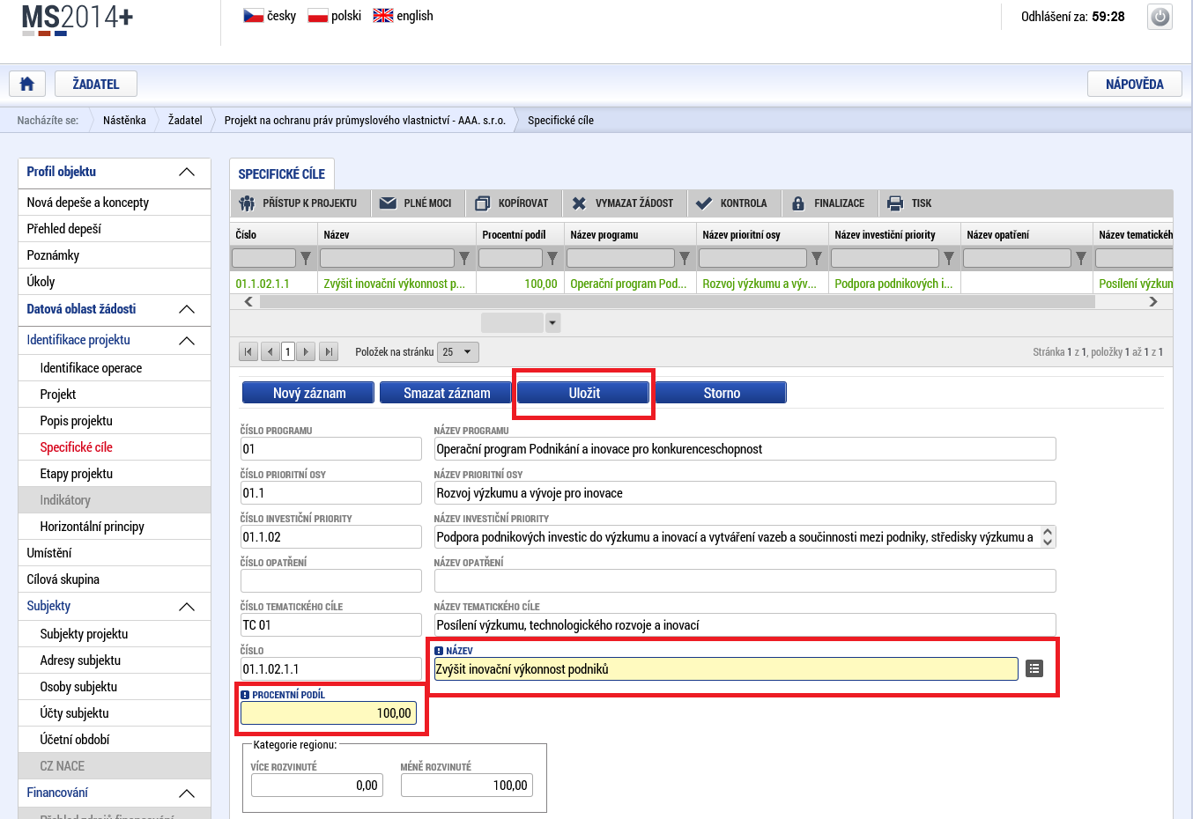Click Název yellow input field
The height and width of the screenshot is (819, 1193).
coord(726,669)
